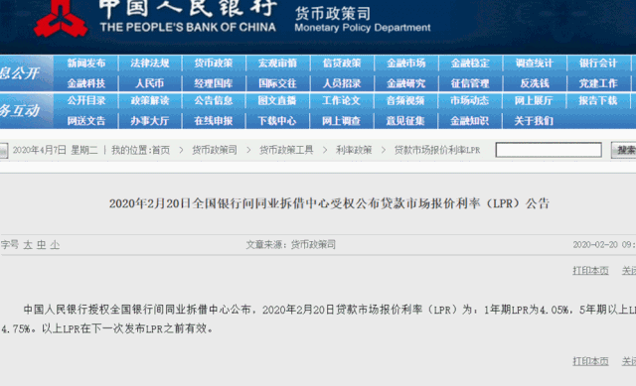Open the 图文直播 section
The width and height of the screenshot is (636, 386).
(x=277, y=100)
